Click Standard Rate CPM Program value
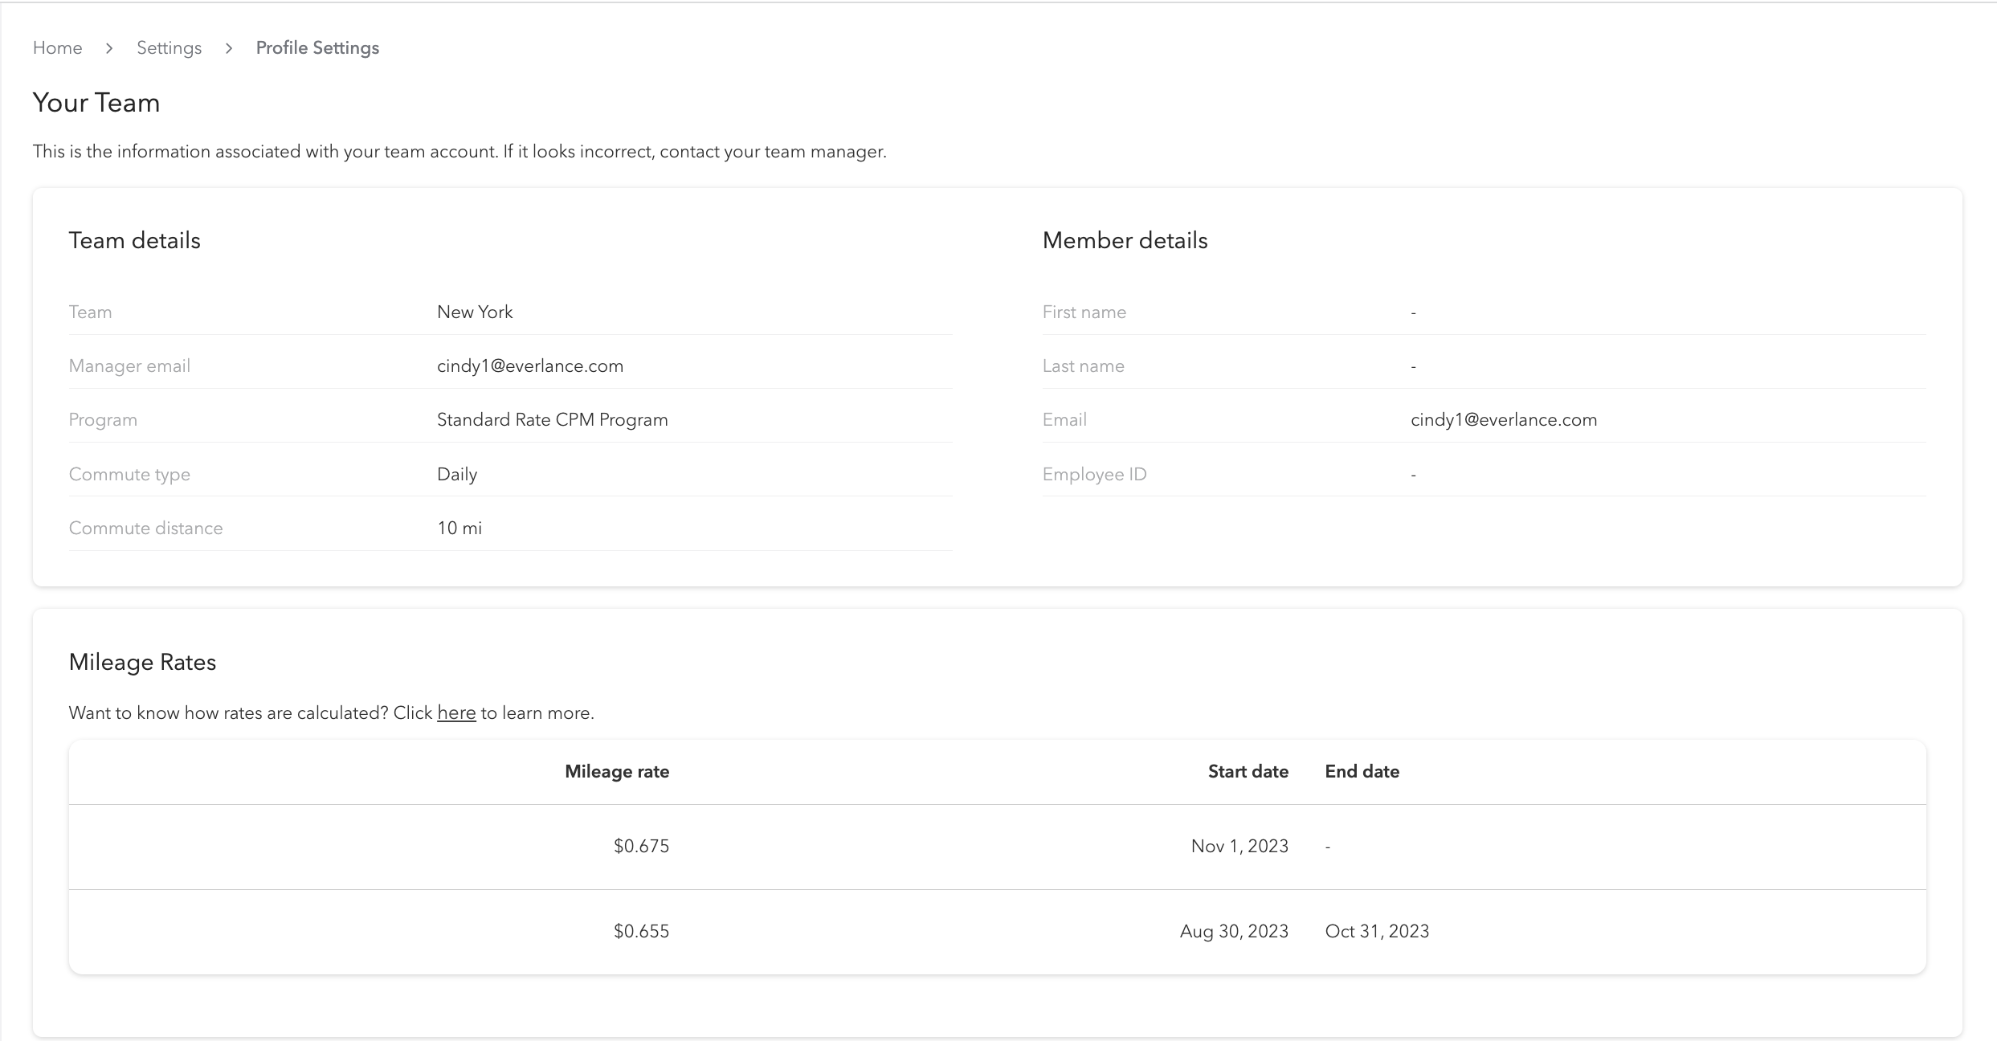 pyautogui.click(x=552, y=420)
